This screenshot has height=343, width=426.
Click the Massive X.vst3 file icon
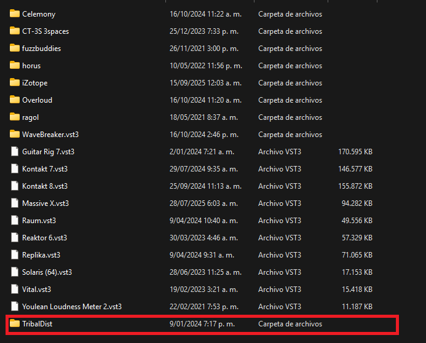15,203
